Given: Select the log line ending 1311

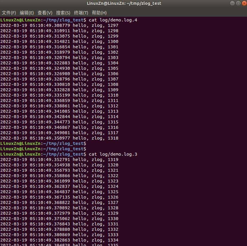Looking at the screenshot, I should (59, 100).
